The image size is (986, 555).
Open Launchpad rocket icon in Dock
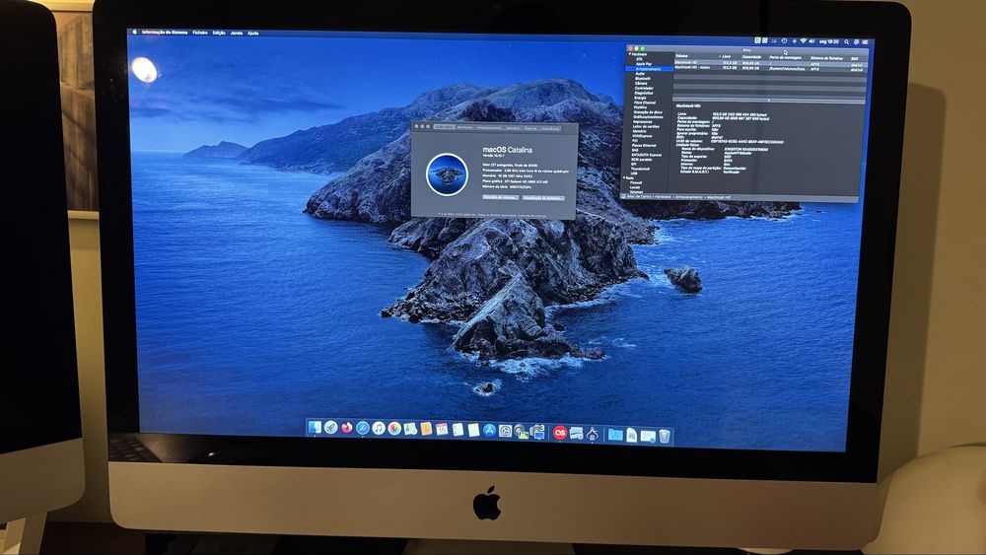[x=330, y=428]
